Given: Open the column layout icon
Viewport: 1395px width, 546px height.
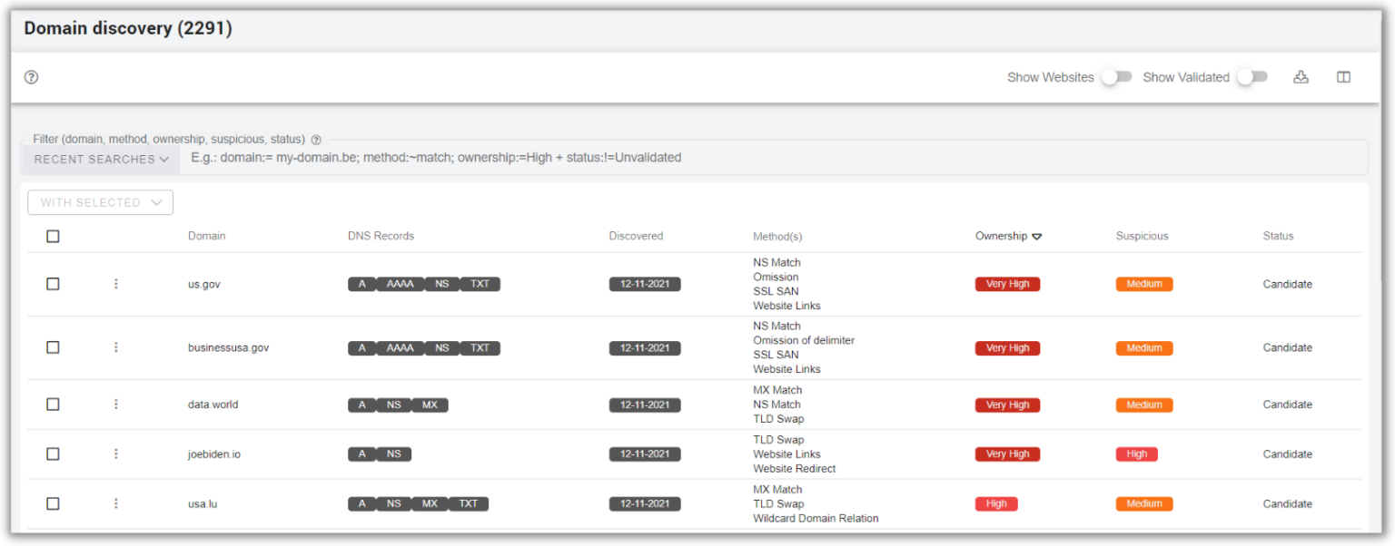Looking at the screenshot, I should tap(1343, 77).
